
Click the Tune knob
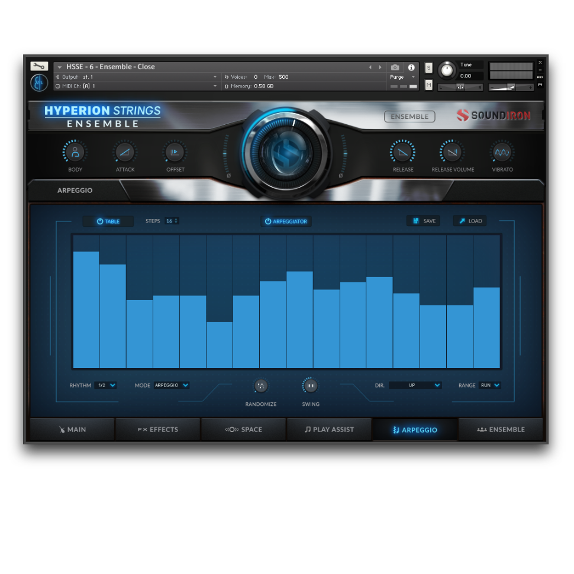coord(446,70)
